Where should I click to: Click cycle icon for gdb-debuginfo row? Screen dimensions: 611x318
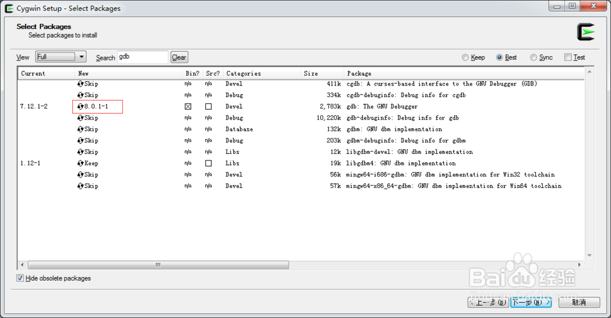[80, 118]
